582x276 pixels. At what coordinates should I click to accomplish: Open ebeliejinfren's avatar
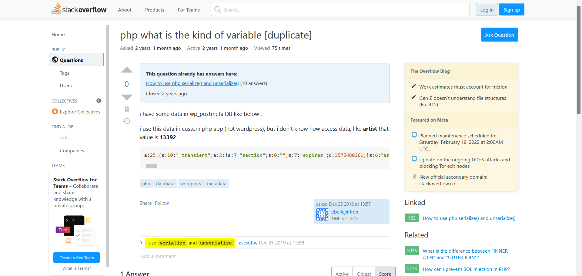pos(322,215)
